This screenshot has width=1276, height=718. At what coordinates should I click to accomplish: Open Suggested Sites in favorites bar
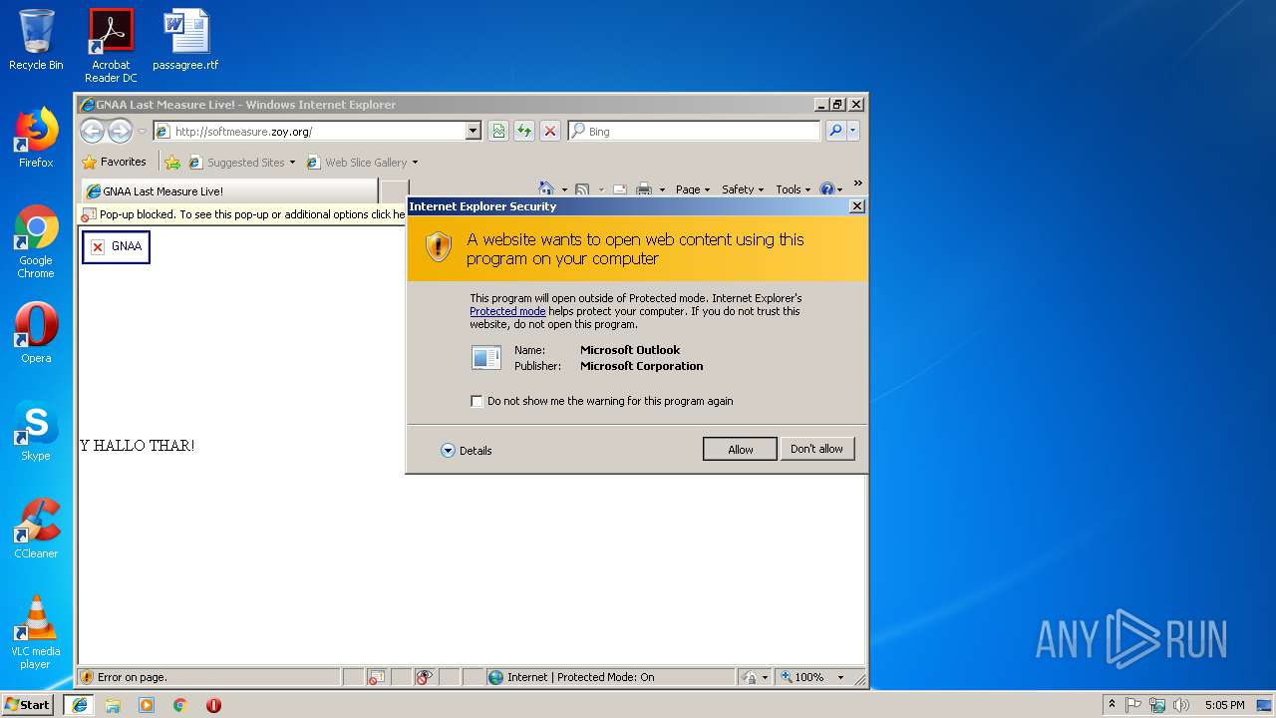point(241,163)
